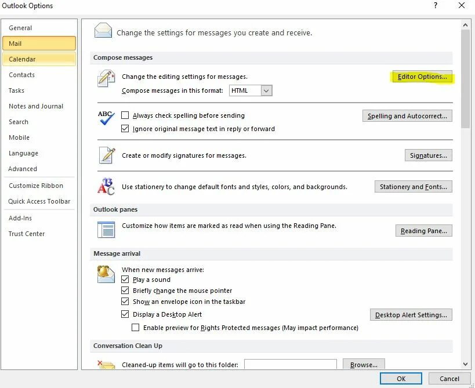Switch to the Calendar options
475x388 pixels.
point(39,59)
